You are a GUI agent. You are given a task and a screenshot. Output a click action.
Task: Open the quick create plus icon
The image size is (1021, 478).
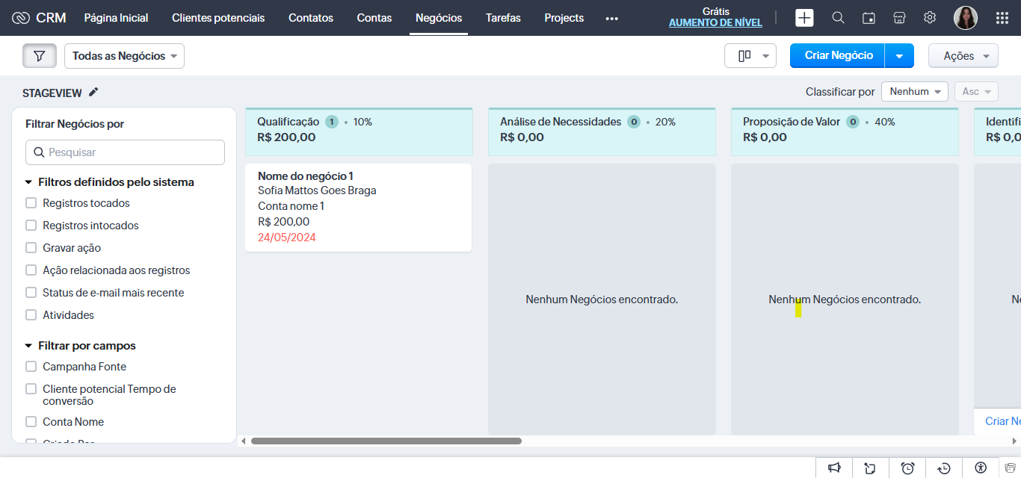click(x=804, y=16)
